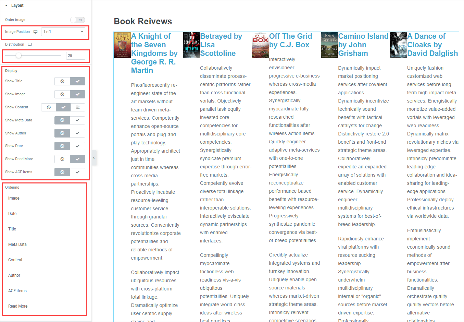
Task: Open the Off The Grid by C.J. Box link
Action: 290,40
